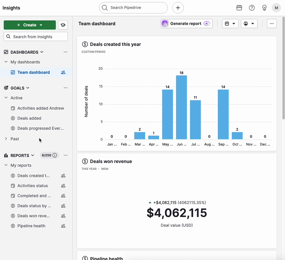
Task: Open the graduation cap learning icon
Action: (x=63, y=25)
